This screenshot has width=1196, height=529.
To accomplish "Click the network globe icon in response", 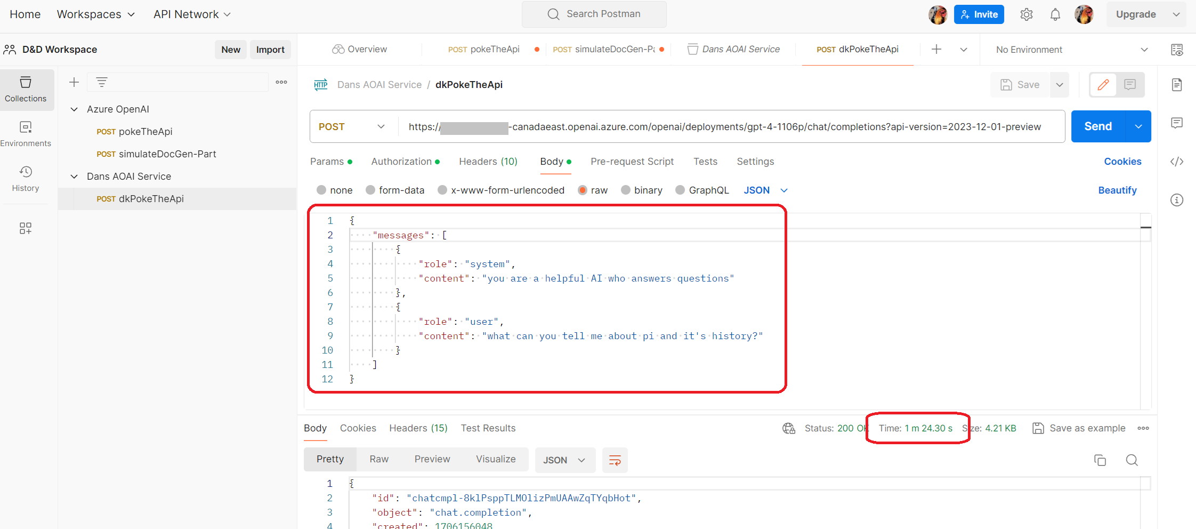I will (x=789, y=428).
